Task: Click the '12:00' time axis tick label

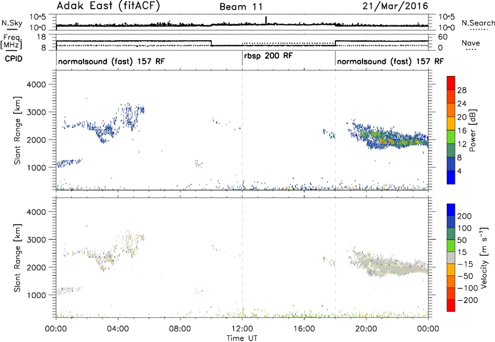Action: [x=242, y=329]
